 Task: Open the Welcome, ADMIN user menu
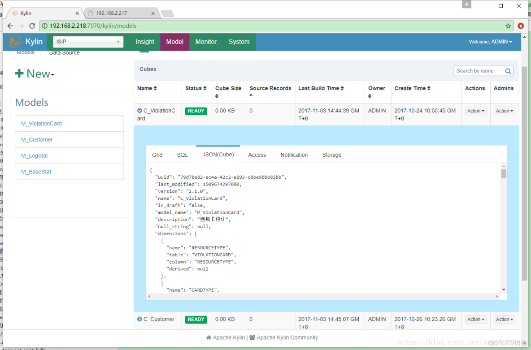(x=490, y=42)
